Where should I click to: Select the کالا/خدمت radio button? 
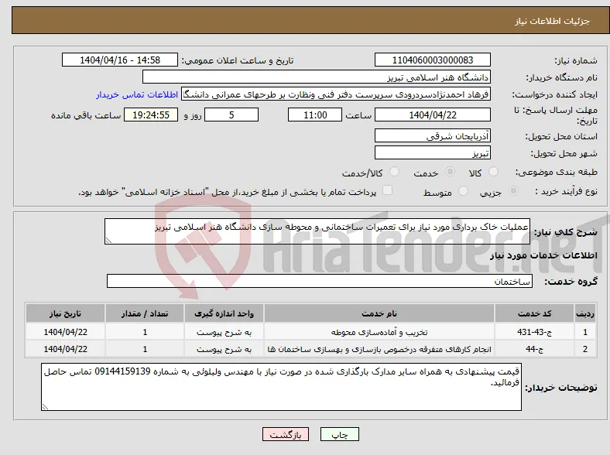[x=395, y=172]
